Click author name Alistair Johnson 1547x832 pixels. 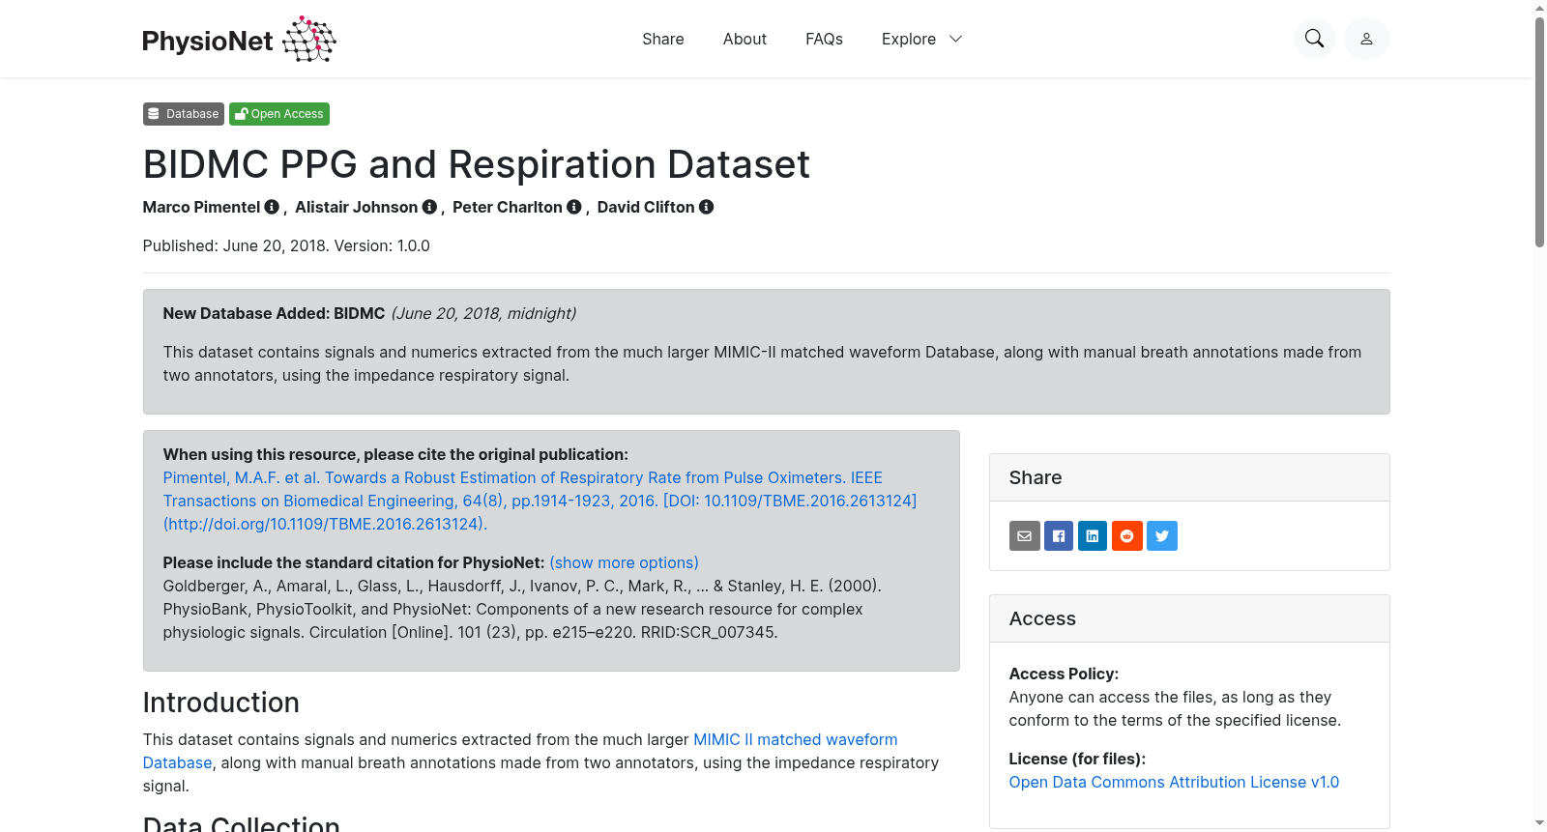coord(356,207)
